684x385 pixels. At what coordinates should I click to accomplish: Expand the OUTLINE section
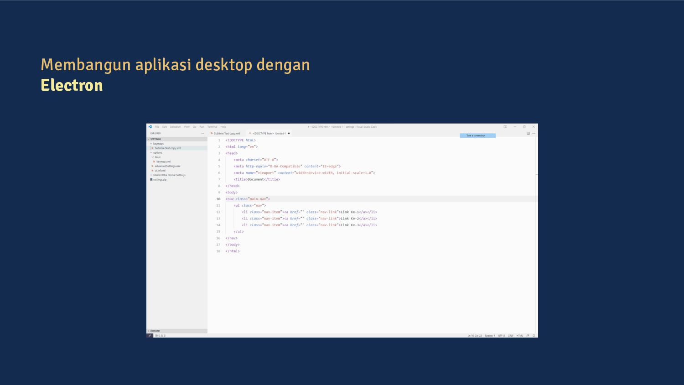(177, 331)
